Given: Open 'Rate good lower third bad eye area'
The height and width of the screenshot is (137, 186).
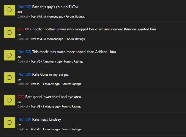Looking at the screenshot, I should click(53, 97).
